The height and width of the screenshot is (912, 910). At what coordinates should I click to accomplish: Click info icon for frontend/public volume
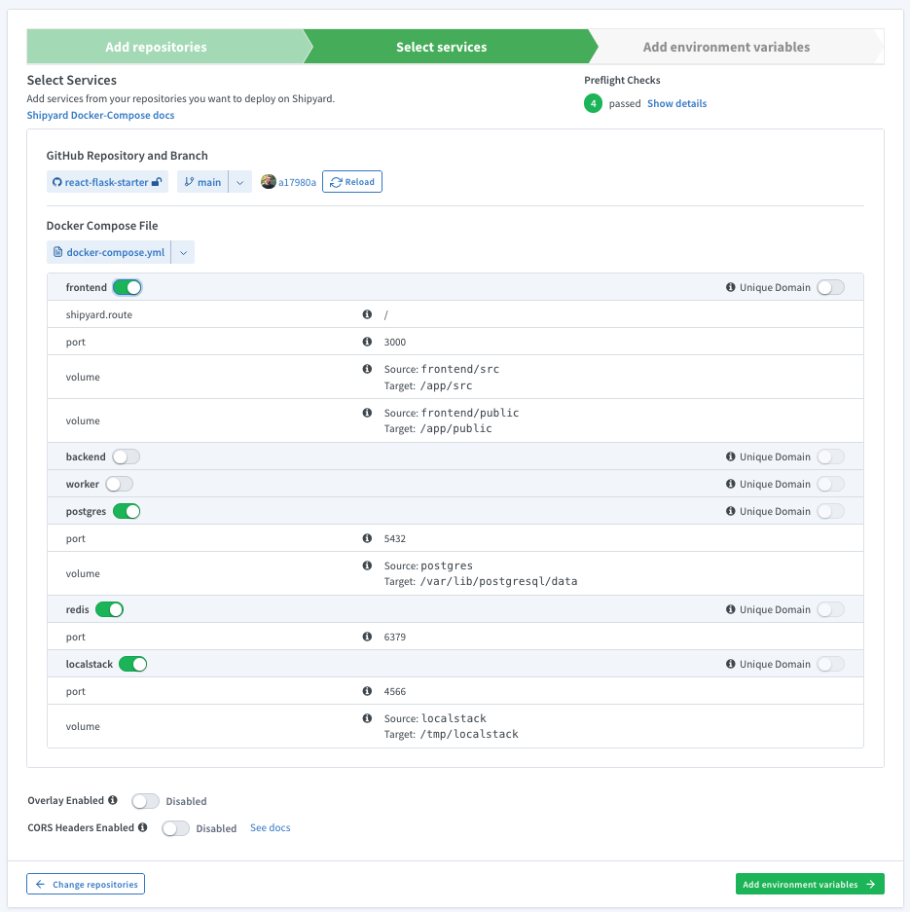367,413
